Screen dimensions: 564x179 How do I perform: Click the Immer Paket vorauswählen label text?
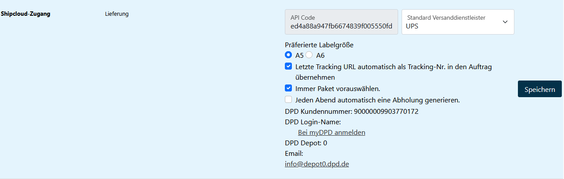click(338, 88)
